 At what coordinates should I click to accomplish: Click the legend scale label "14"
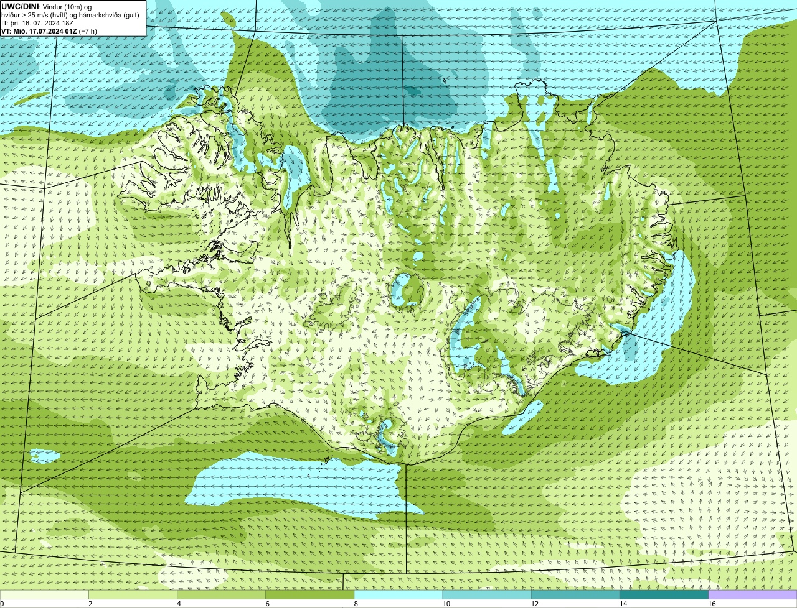tap(623, 604)
